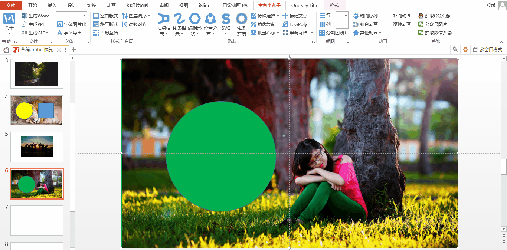Screen dimensions: 507x250
Task: Click the next slide arrow below editor scrollbar
Action: [x=504, y=242]
